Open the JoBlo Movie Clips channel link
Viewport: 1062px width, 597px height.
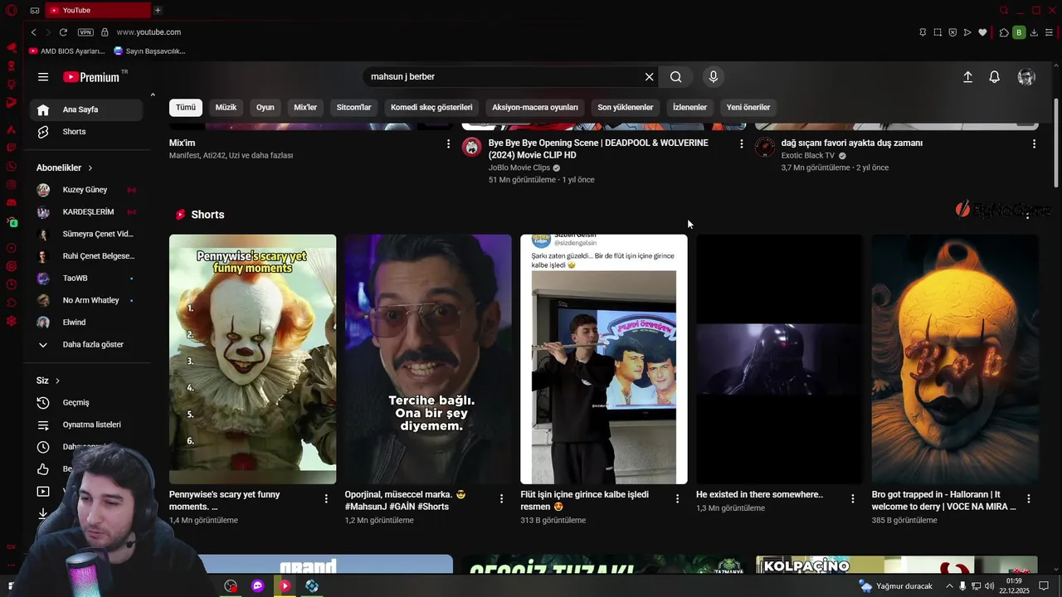[x=519, y=167]
